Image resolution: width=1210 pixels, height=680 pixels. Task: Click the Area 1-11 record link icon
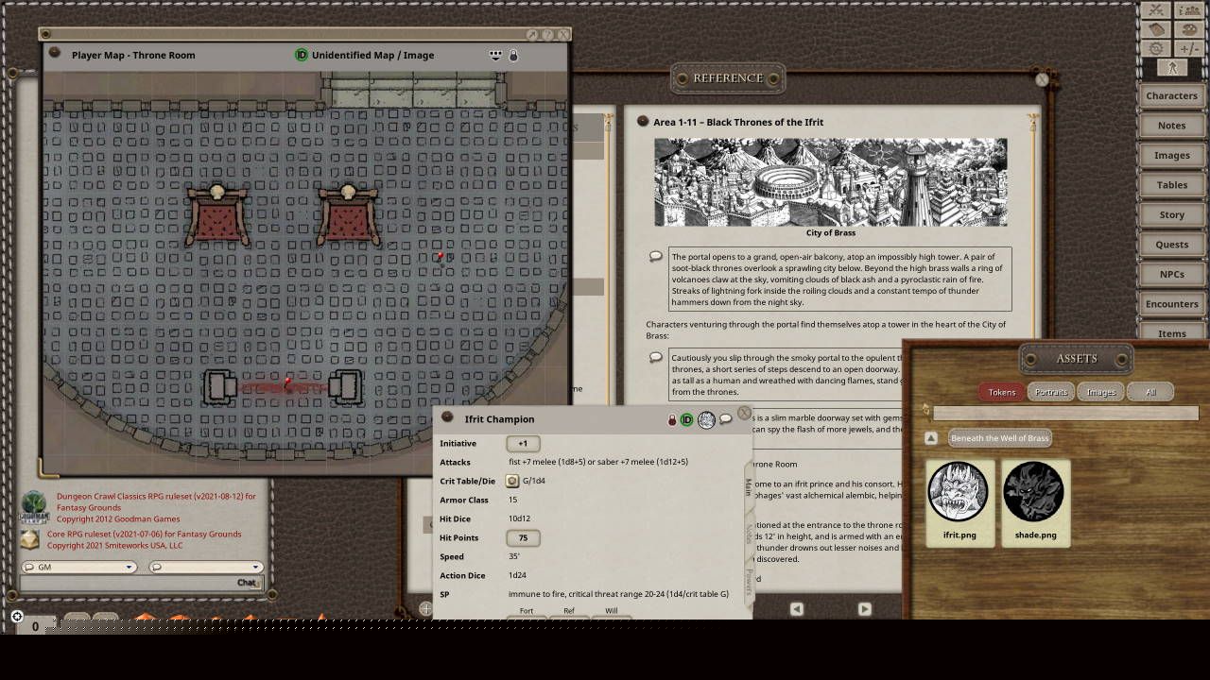[643, 122]
